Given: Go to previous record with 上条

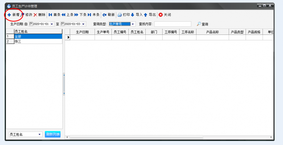Looking at the screenshot, I should tap(67, 15).
